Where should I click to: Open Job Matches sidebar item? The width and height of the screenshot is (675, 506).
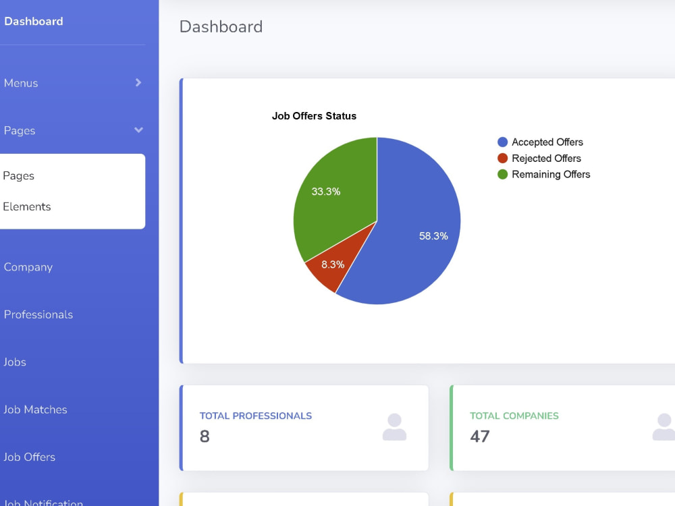point(35,410)
